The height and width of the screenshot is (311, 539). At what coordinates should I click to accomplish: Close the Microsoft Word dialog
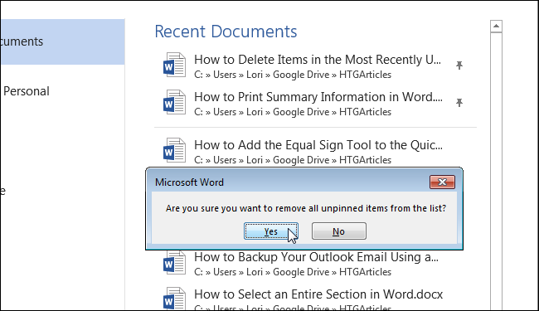(442, 182)
